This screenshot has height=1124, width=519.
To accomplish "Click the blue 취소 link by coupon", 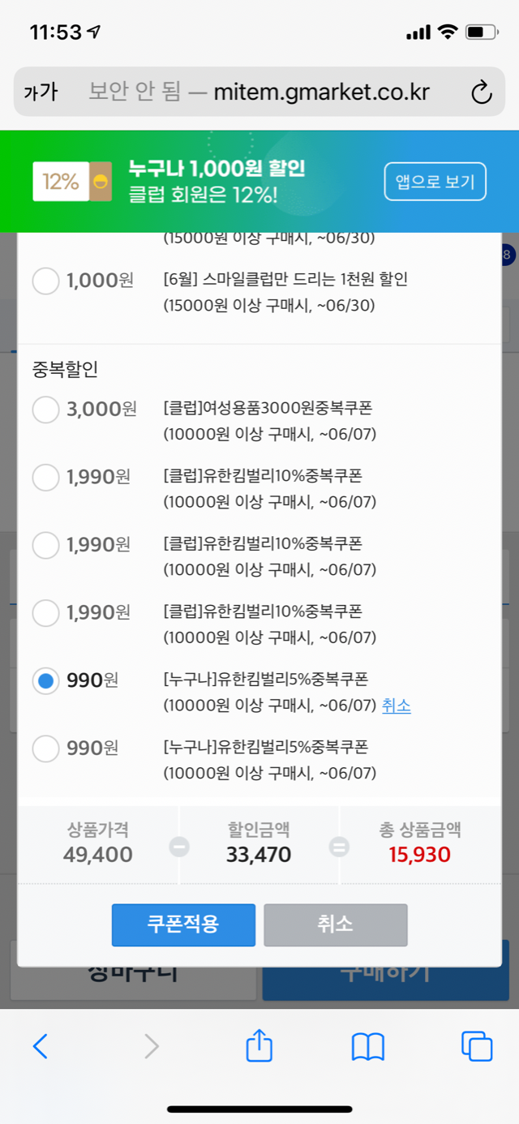I will (x=396, y=706).
